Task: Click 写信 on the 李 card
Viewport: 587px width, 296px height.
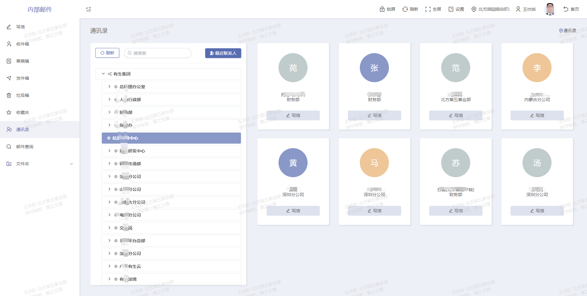Action: tap(537, 115)
